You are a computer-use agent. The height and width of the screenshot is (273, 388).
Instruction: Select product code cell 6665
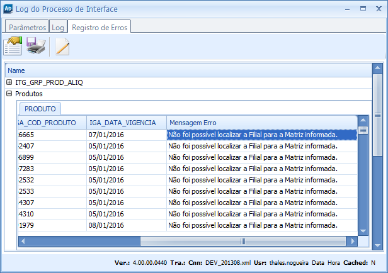pyautogui.click(x=52, y=135)
